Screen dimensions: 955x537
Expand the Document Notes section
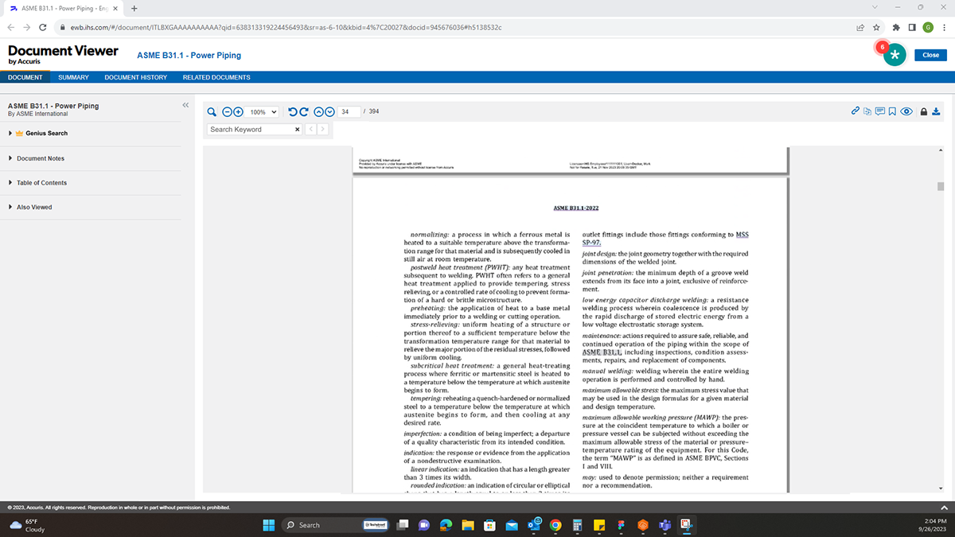click(x=37, y=158)
